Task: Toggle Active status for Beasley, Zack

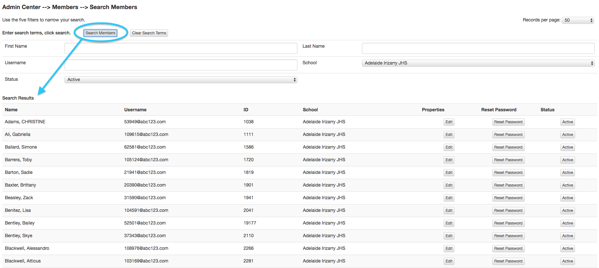Action: tap(568, 198)
